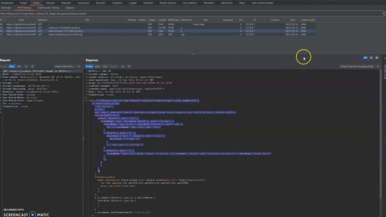The height and width of the screenshot is (217, 386).
Task: Open the Request message options menu icon
Action: (32, 66)
